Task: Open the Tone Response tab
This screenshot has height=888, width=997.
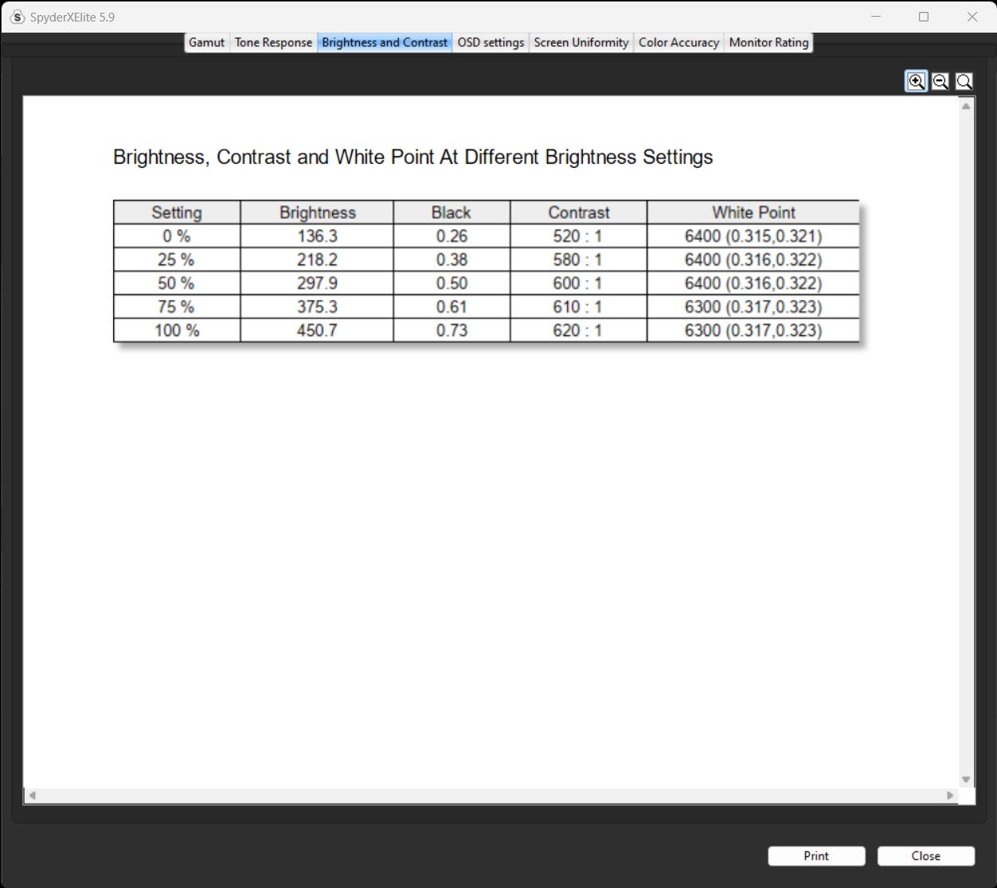Action: tap(273, 42)
